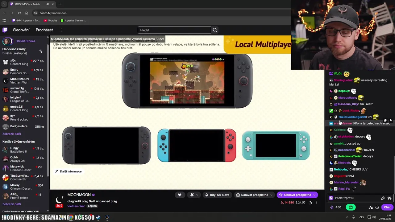395x222 pixels.
Task: Follow channel with heart button
Action: (180, 195)
